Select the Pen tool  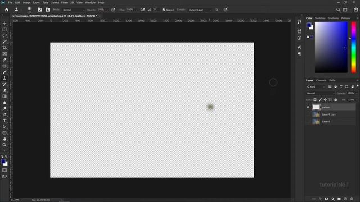pyautogui.click(x=4, y=114)
